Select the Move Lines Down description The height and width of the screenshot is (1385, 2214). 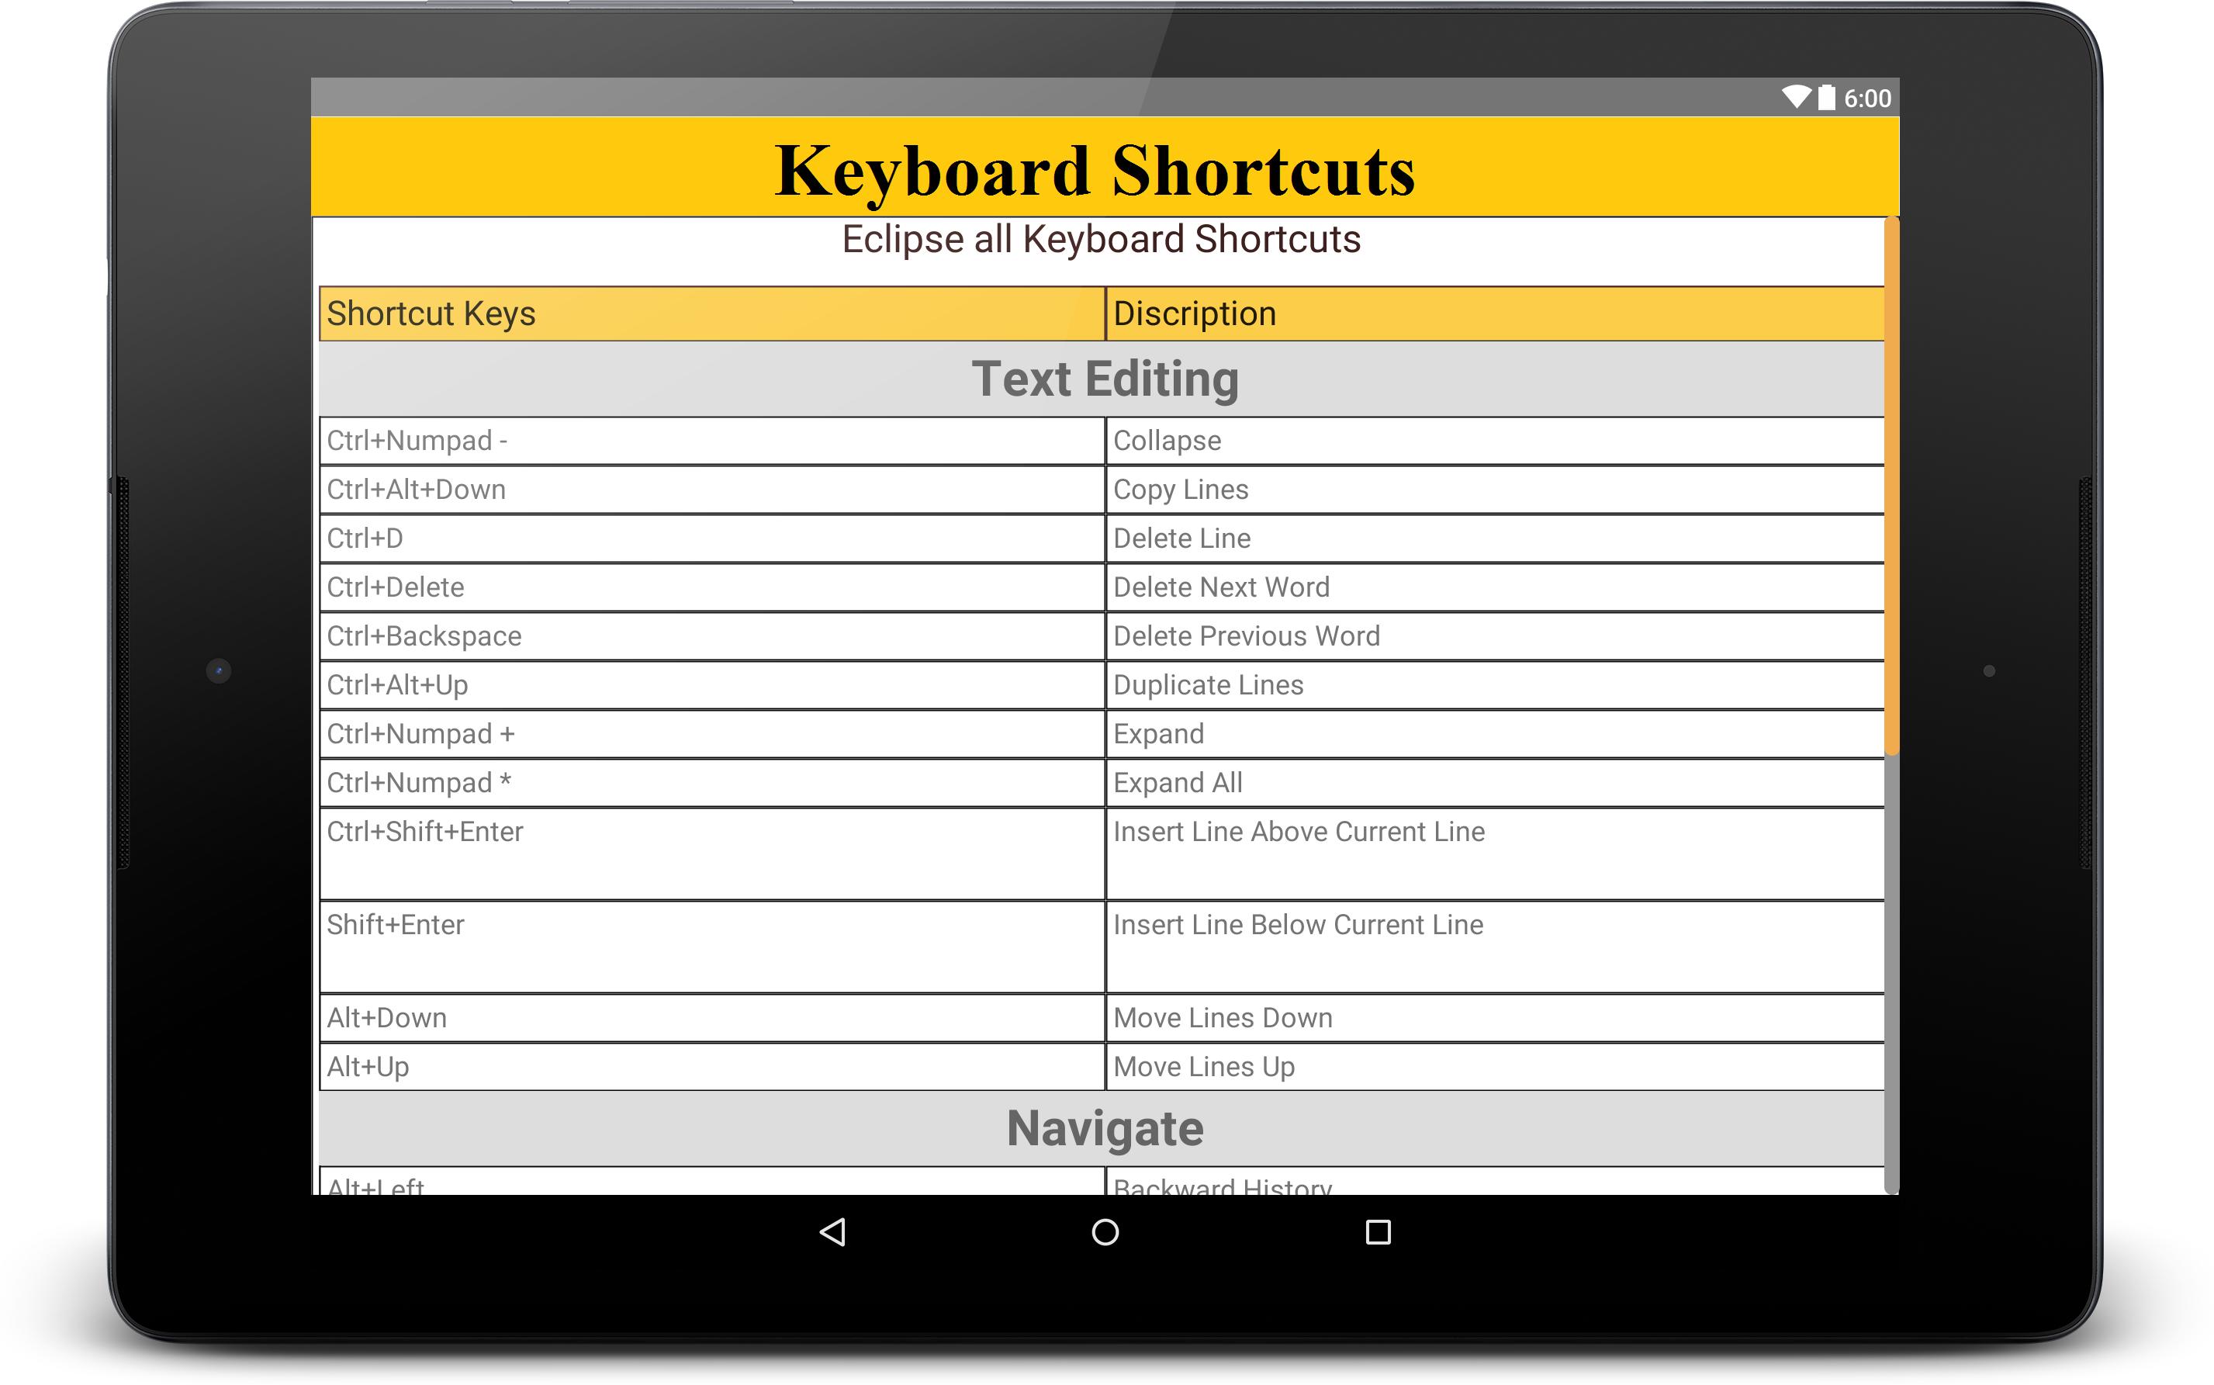[1495, 1018]
